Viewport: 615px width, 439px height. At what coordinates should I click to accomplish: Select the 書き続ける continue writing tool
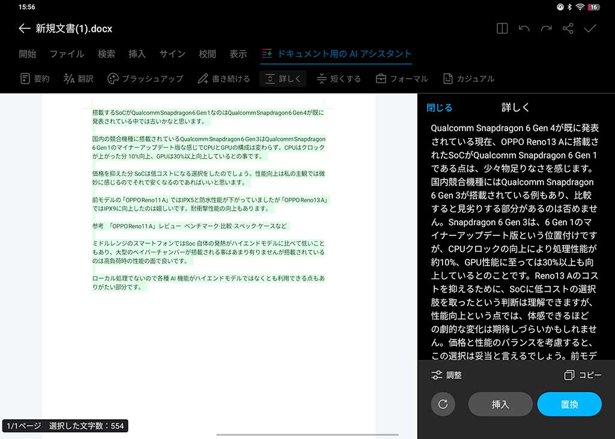click(223, 79)
